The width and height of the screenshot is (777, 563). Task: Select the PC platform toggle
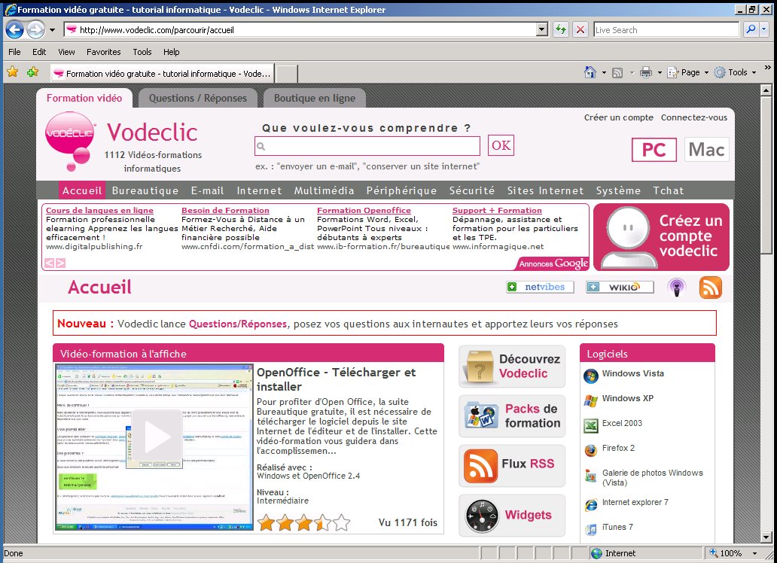point(654,150)
